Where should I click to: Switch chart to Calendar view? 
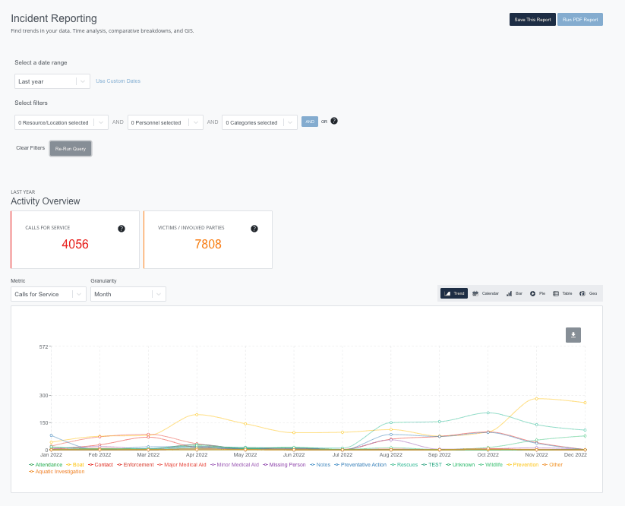click(x=486, y=293)
